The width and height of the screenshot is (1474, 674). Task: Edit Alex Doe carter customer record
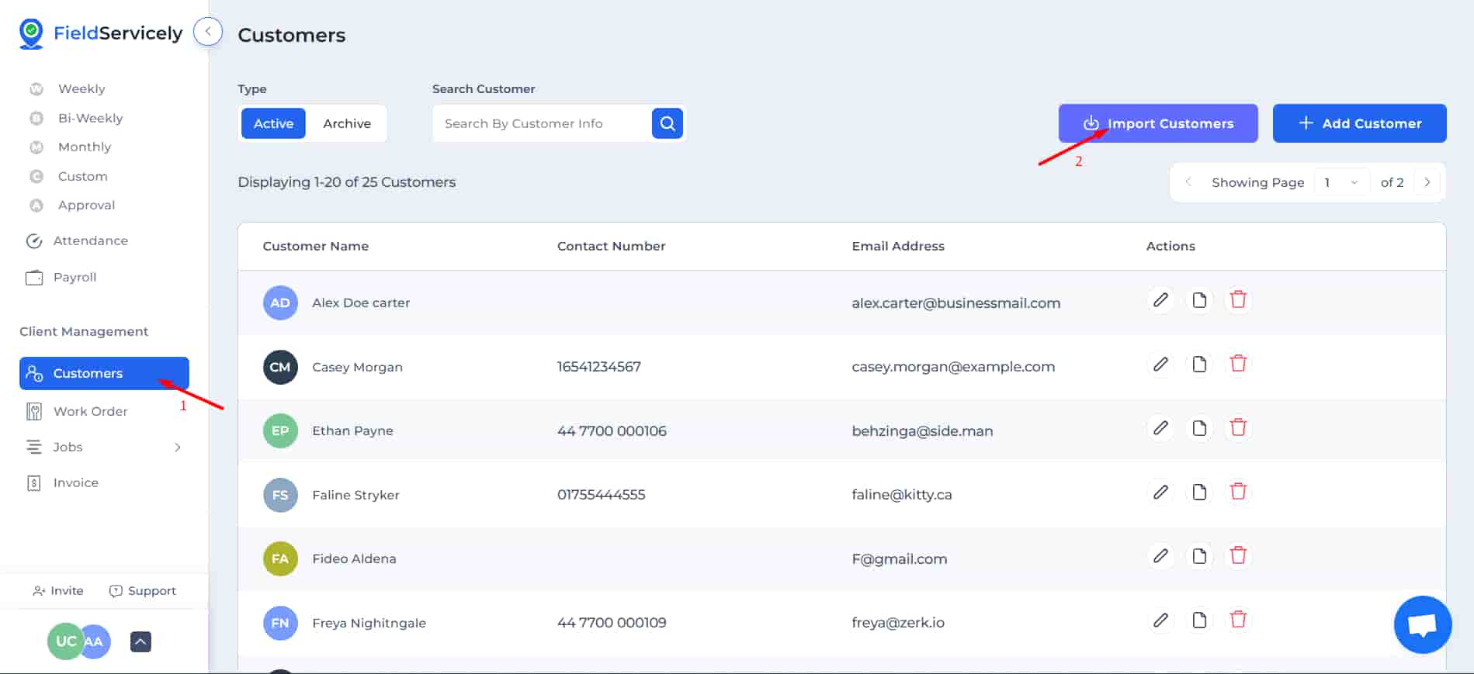pyautogui.click(x=1160, y=300)
